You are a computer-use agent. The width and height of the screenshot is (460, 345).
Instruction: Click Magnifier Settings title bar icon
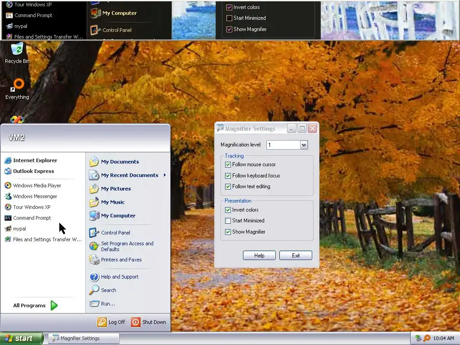220,128
